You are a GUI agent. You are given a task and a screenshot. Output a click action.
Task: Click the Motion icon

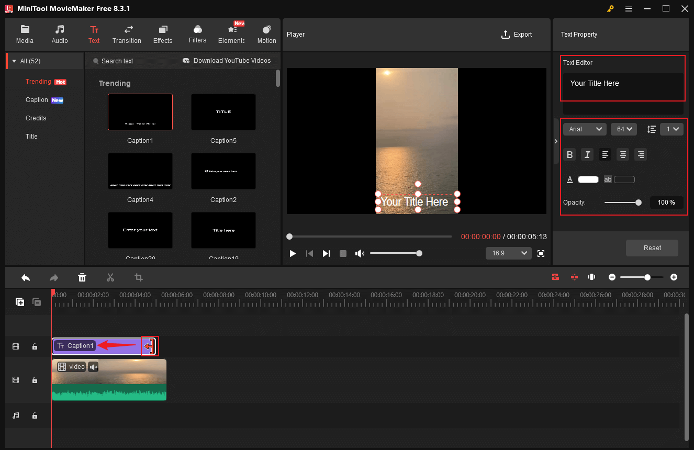[266, 35]
